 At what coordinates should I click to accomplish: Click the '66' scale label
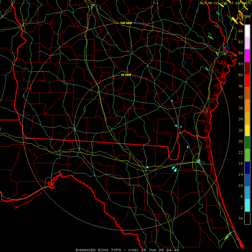(x=241, y=31)
